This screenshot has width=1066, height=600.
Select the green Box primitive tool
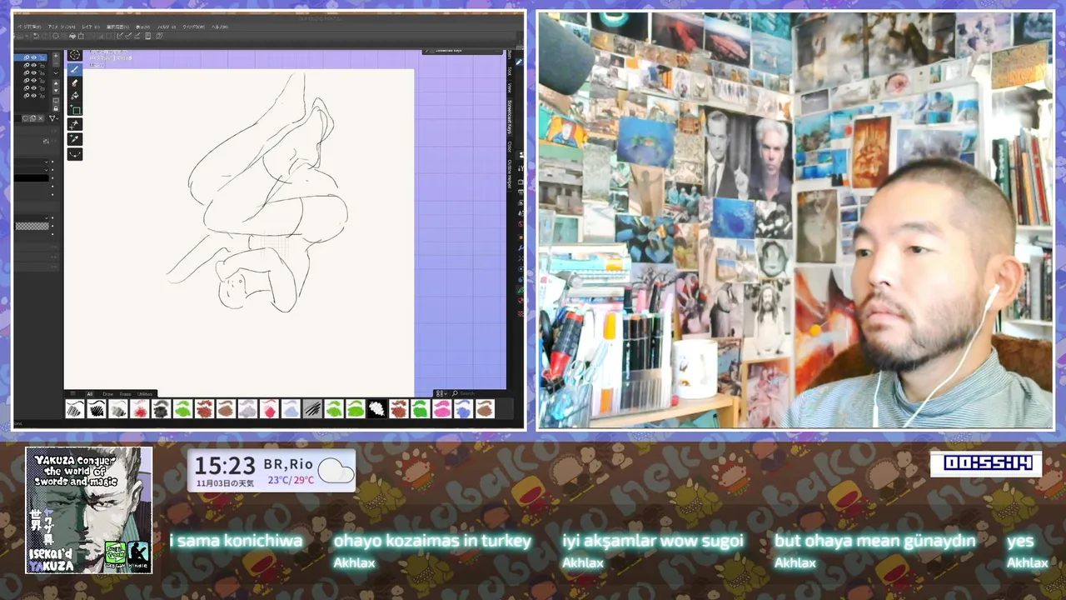pos(75,110)
